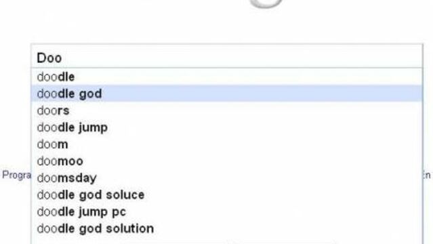
Task: Select the "doodle god soluce" suggestion
Action: click(226, 195)
